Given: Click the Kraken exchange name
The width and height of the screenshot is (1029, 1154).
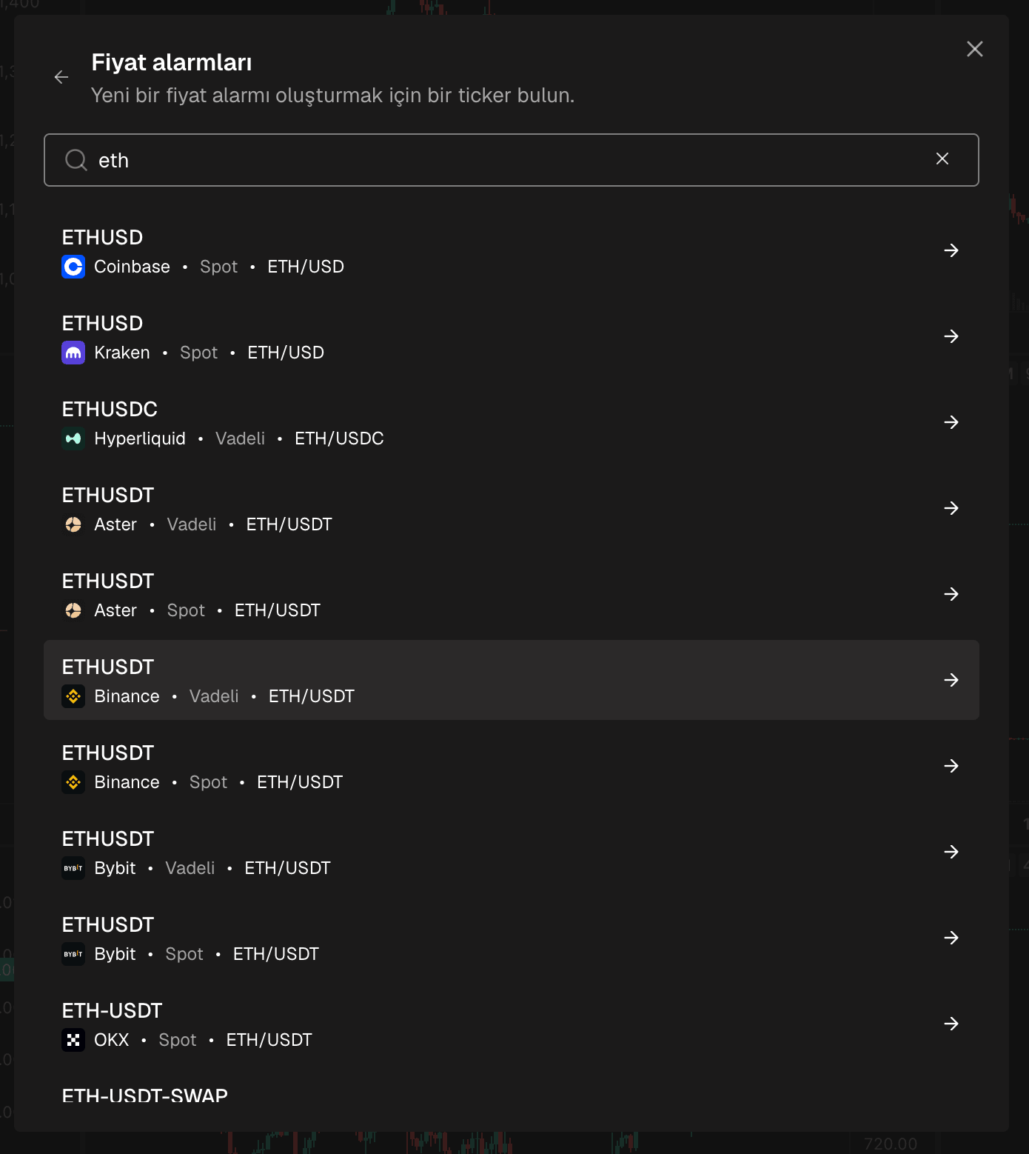Looking at the screenshot, I should (x=122, y=353).
